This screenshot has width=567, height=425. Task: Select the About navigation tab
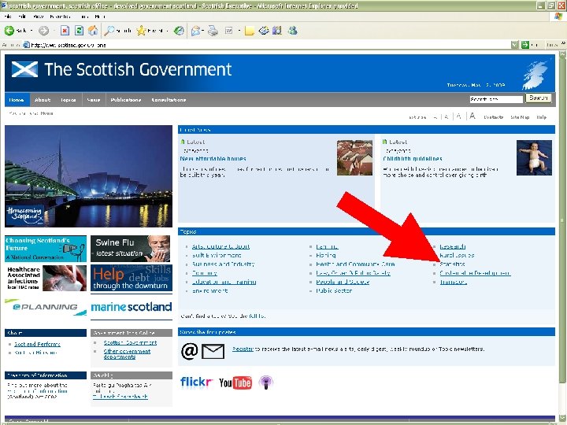pyautogui.click(x=43, y=100)
